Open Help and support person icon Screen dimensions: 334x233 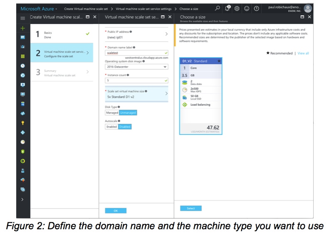pyautogui.click(x=22, y=170)
